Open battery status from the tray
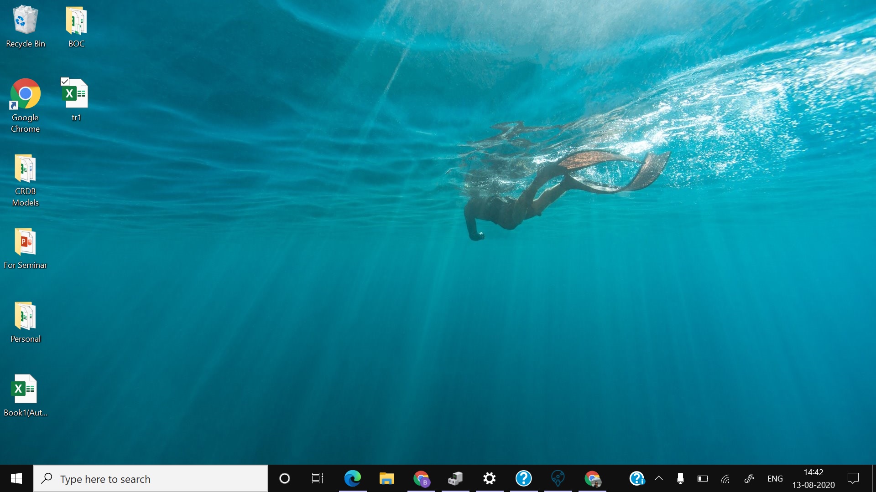Screen dimensions: 876x492 coord(703,478)
